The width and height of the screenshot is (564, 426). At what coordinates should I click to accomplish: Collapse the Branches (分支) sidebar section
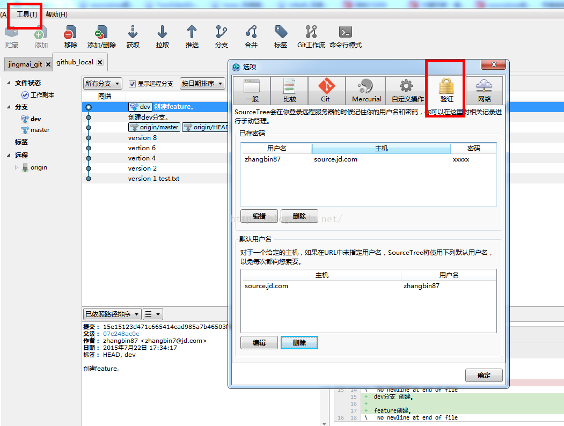pyautogui.click(x=9, y=107)
